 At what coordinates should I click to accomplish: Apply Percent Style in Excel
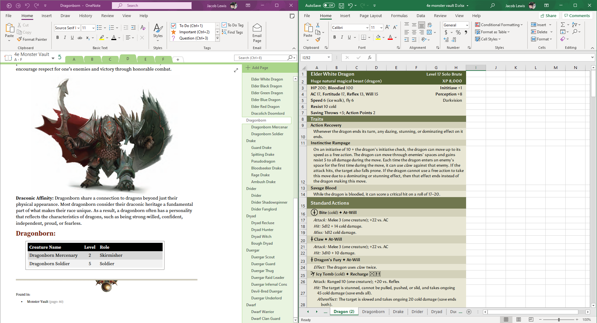pyautogui.click(x=458, y=32)
